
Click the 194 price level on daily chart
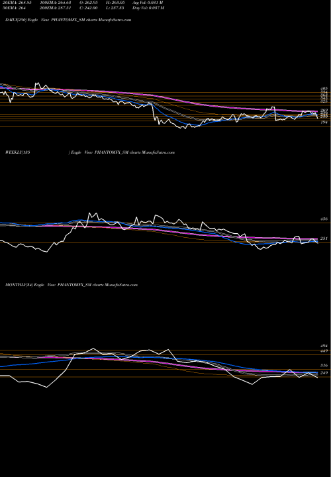pos(324,122)
